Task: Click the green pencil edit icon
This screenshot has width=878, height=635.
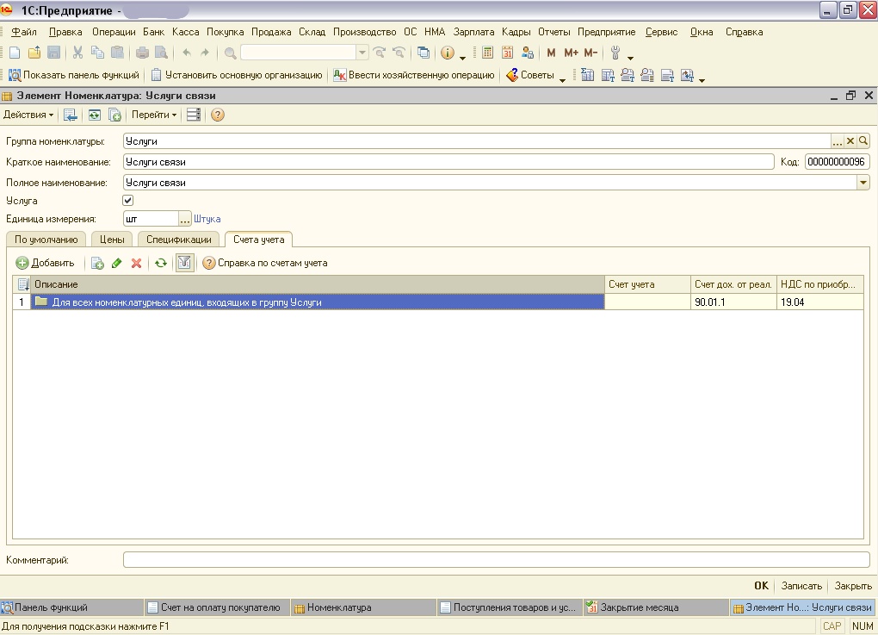Action: tap(117, 264)
